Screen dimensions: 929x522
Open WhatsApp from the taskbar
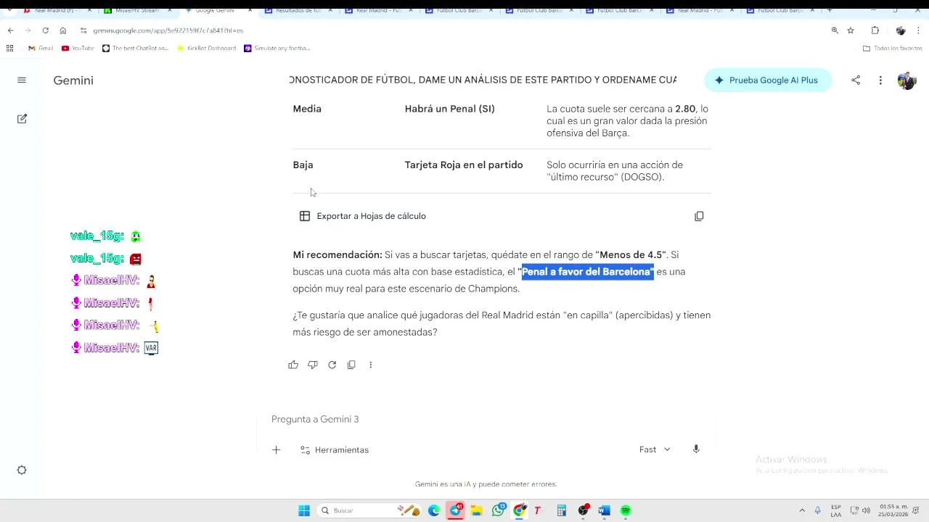pyautogui.click(x=498, y=510)
